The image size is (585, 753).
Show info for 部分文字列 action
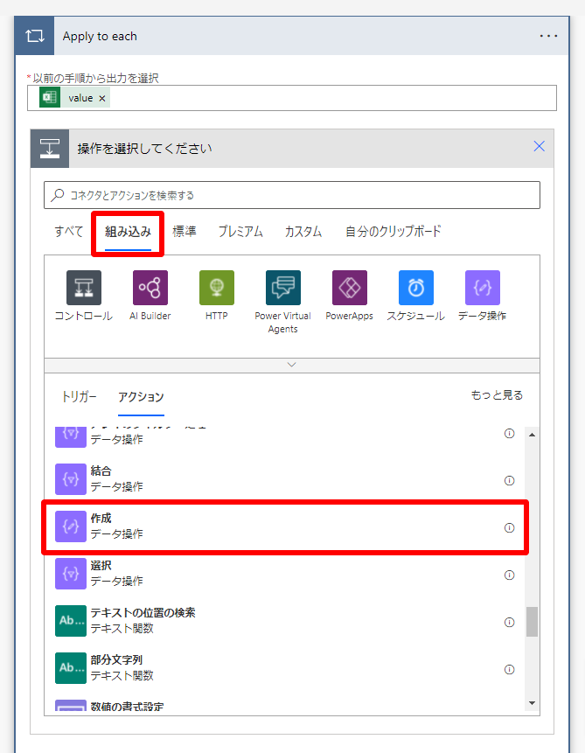coord(509,669)
